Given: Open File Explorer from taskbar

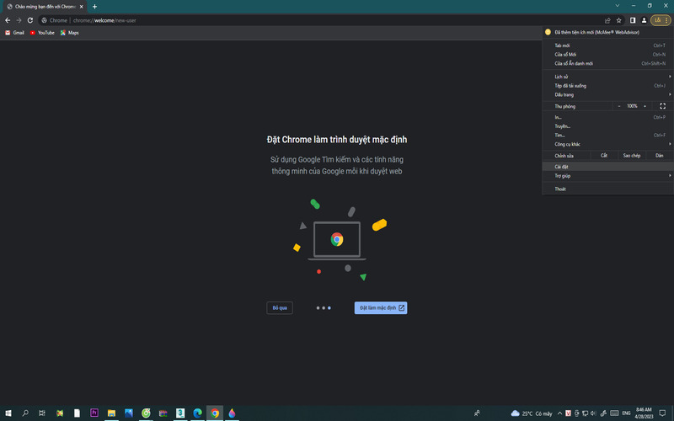Looking at the screenshot, I should (x=111, y=413).
